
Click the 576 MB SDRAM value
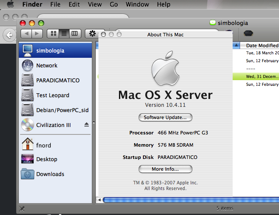pyautogui.click(x=175, y=145)
